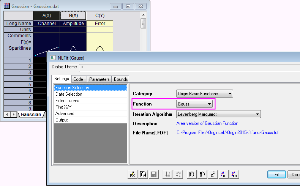Click the Comments row header

18,36
